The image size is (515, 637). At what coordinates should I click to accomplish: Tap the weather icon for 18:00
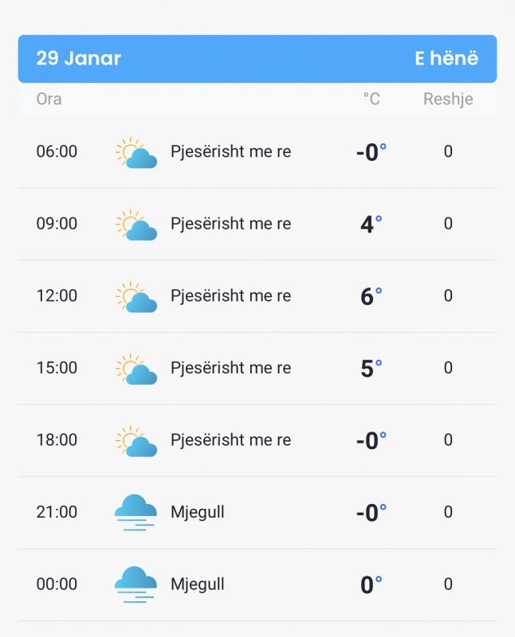[136, 441]
